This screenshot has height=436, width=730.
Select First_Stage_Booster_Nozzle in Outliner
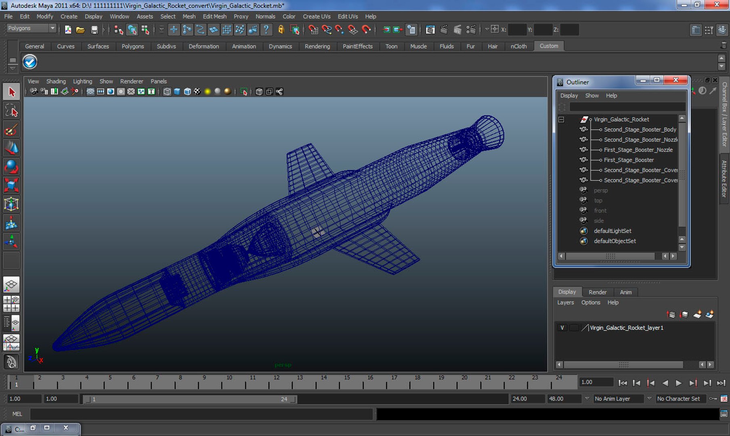(638, 150)
